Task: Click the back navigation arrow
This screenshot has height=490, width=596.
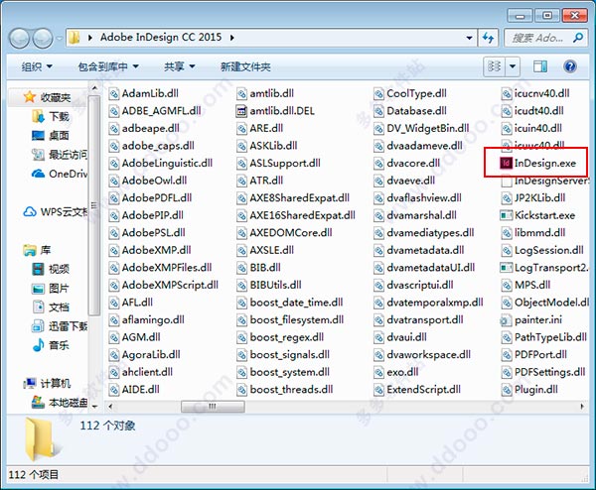Action: coord(19,39)
